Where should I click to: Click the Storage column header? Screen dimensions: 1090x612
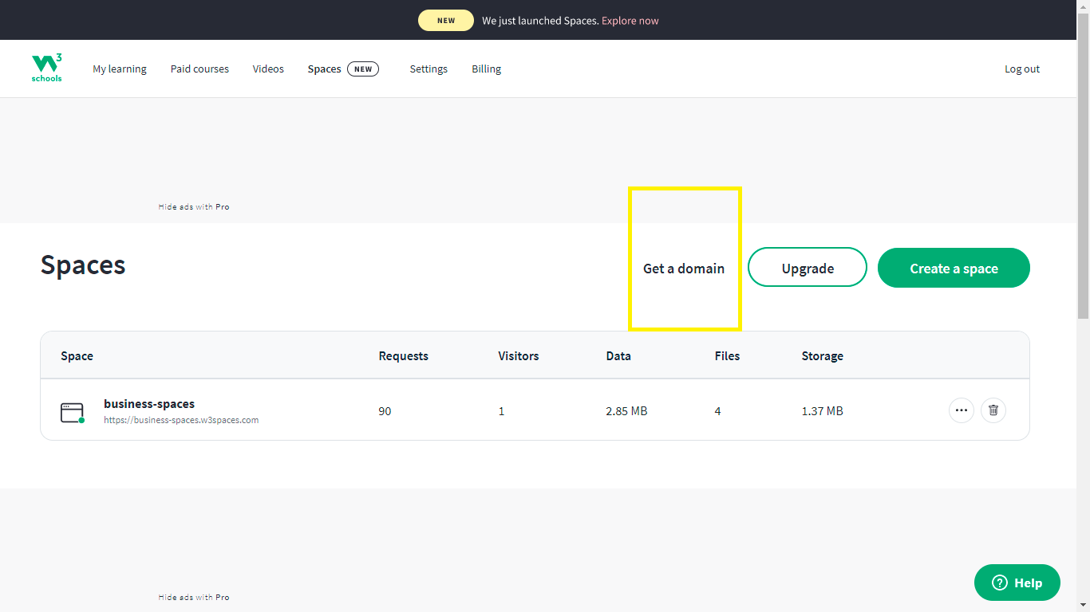(x=823, y=356)
